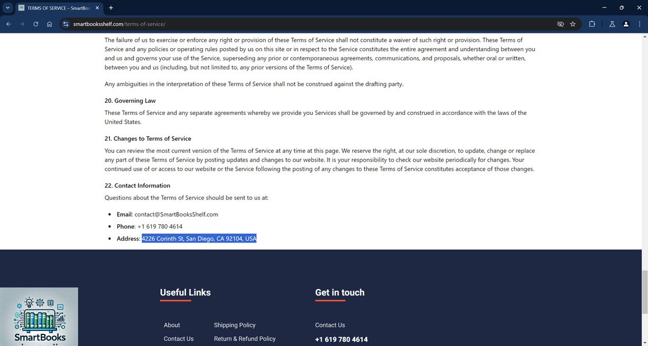Image resolution: width=648 pixels, height=346 pixels.
Task: Open the Return & Refund Policy link
Action: coord(245,339)
